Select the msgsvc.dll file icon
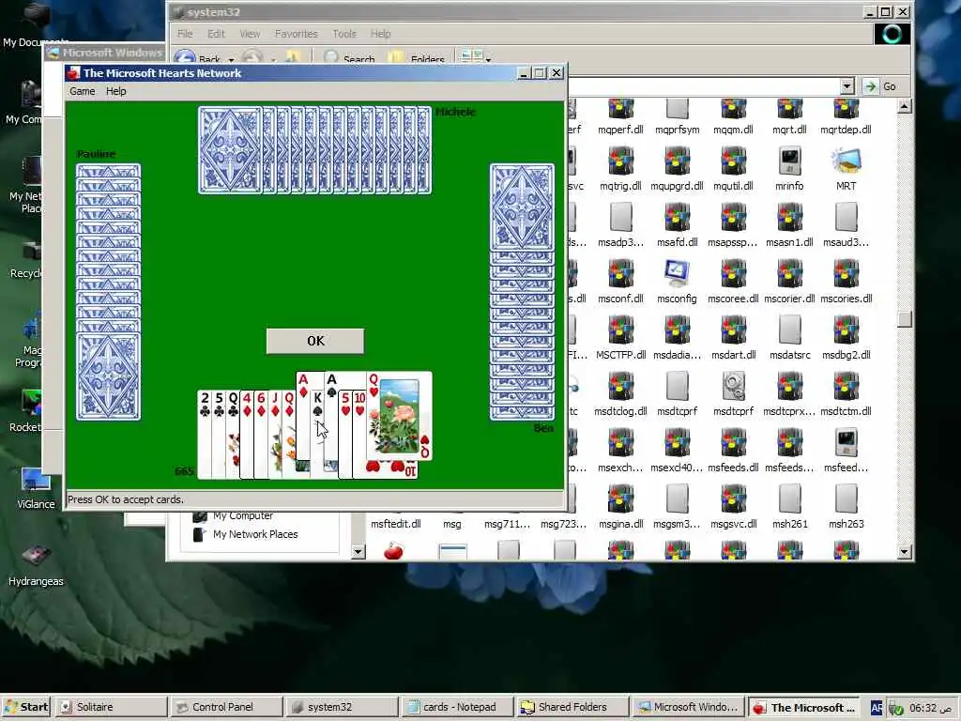Viewport: 961px width, 721px height. pos(733,499)
